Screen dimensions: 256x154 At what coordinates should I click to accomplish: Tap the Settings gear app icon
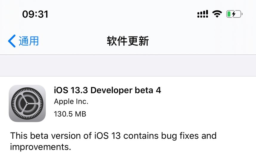tap(27, 103)
